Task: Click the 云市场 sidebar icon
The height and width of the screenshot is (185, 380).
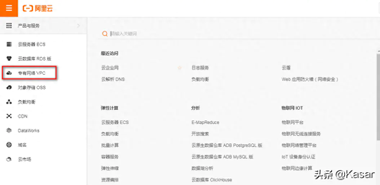Action: pos(9,159)
